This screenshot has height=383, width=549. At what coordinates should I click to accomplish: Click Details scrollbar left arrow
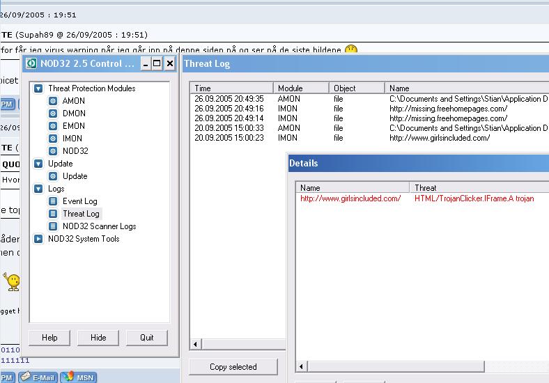[x=302, y=366]
